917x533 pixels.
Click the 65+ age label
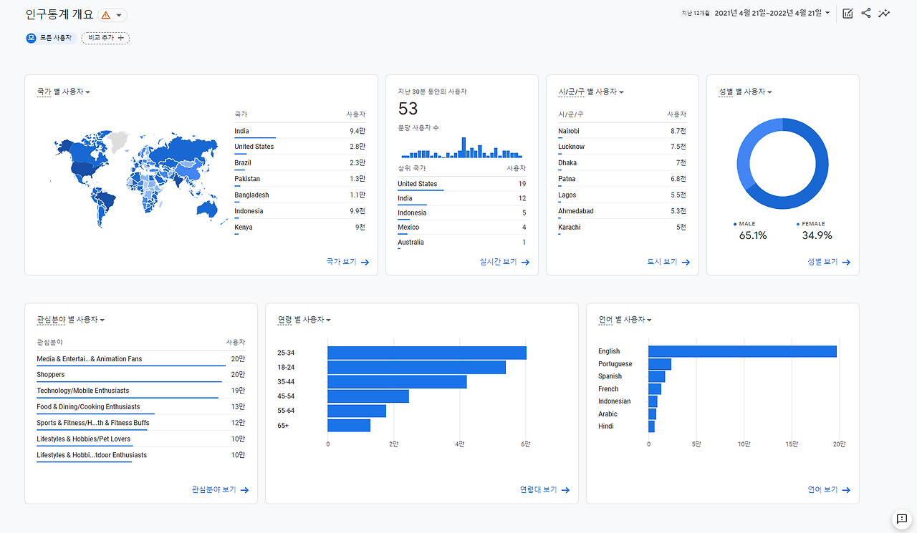click(x=283, y=426)
